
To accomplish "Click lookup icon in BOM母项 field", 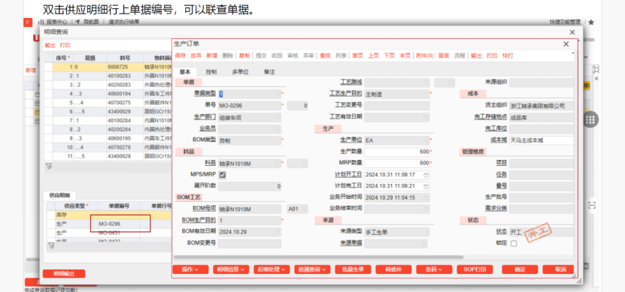I will 278,209.
